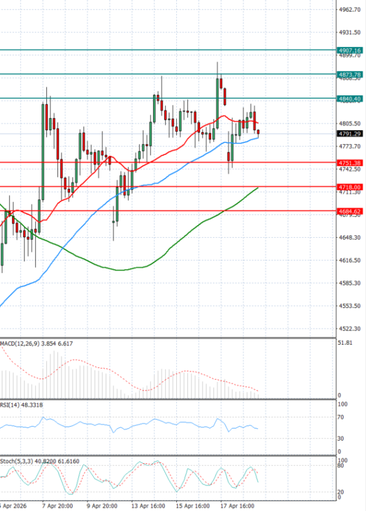Click the RSI axis value 70

pyautogui.click(x=342, y=417)
